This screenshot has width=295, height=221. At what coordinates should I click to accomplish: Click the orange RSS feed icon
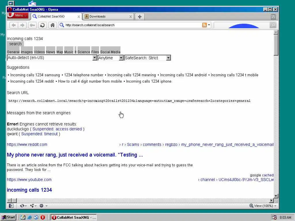pos(204,25)
